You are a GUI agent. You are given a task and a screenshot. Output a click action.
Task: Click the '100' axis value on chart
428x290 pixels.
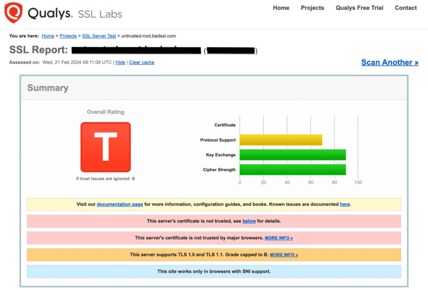click(x=358, y=182)
